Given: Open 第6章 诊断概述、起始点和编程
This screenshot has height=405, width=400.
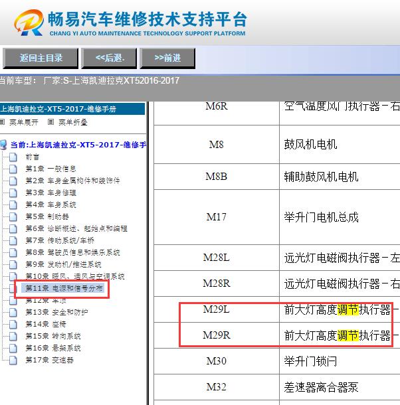Looking at the screenshot, I should [x=76, y=228].
